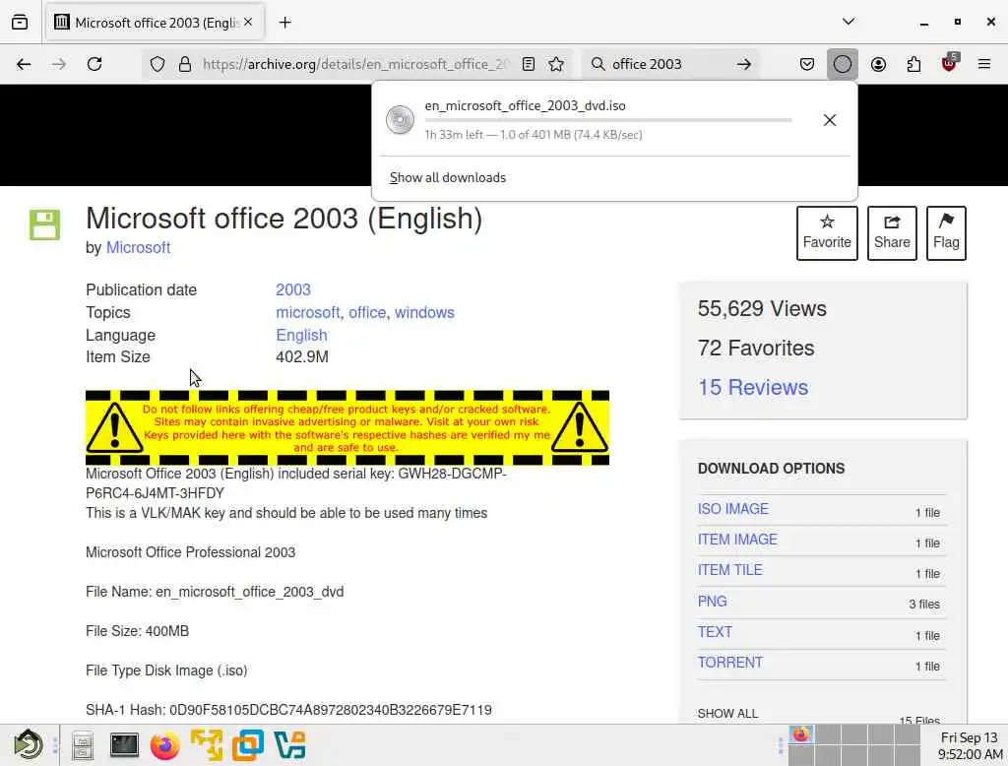Switch to Firefox window in workspace pager
This screenshot has height=766, width=1008.
pos(801,734)
